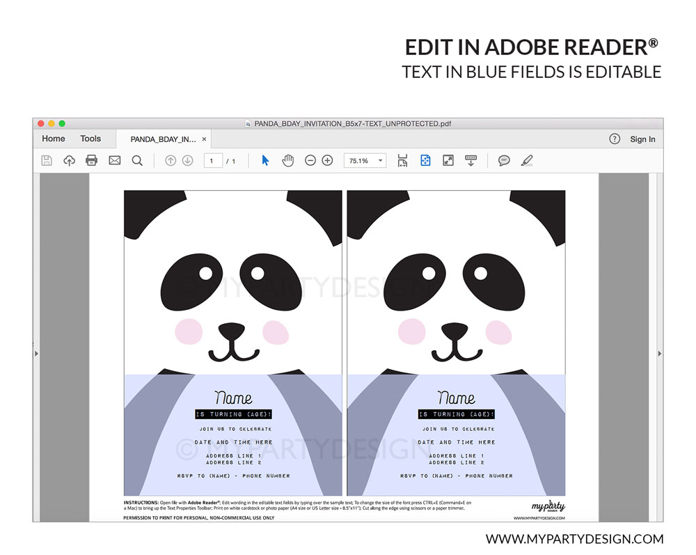The width and height of the screenshot is (696, 555).
Task: Open the Add comment speech bubble
Action: point(504,161)
